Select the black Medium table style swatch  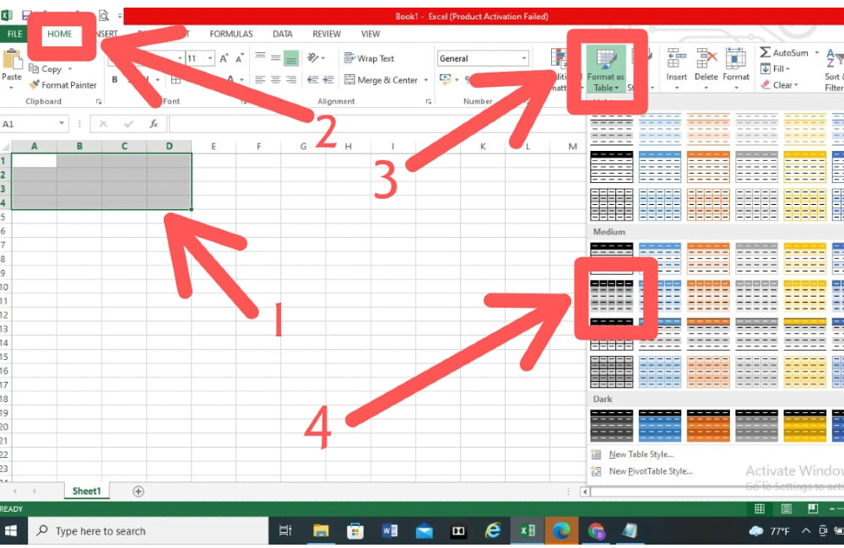click(x=610, y=298)
